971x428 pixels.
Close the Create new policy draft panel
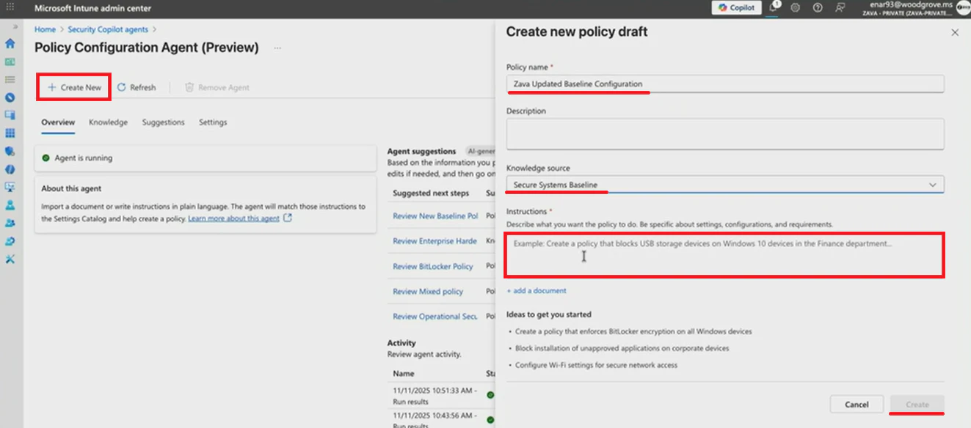coord(955,32)
